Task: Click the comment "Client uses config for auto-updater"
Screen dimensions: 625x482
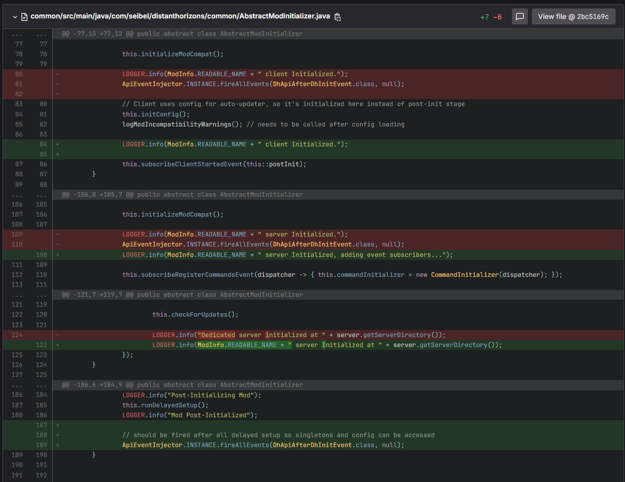Action: point(293,104)
